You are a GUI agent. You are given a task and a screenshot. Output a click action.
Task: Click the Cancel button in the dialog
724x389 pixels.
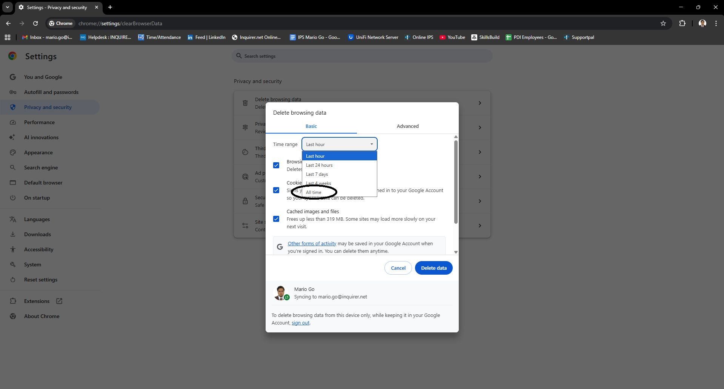(x=398, y=268)
